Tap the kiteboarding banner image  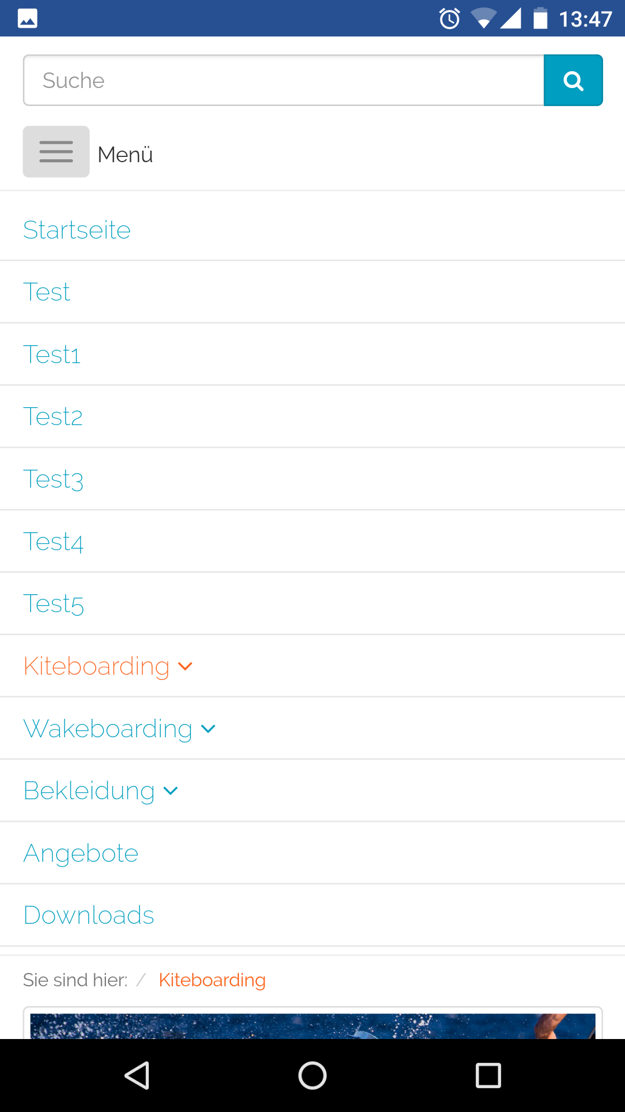[312, 1026]
